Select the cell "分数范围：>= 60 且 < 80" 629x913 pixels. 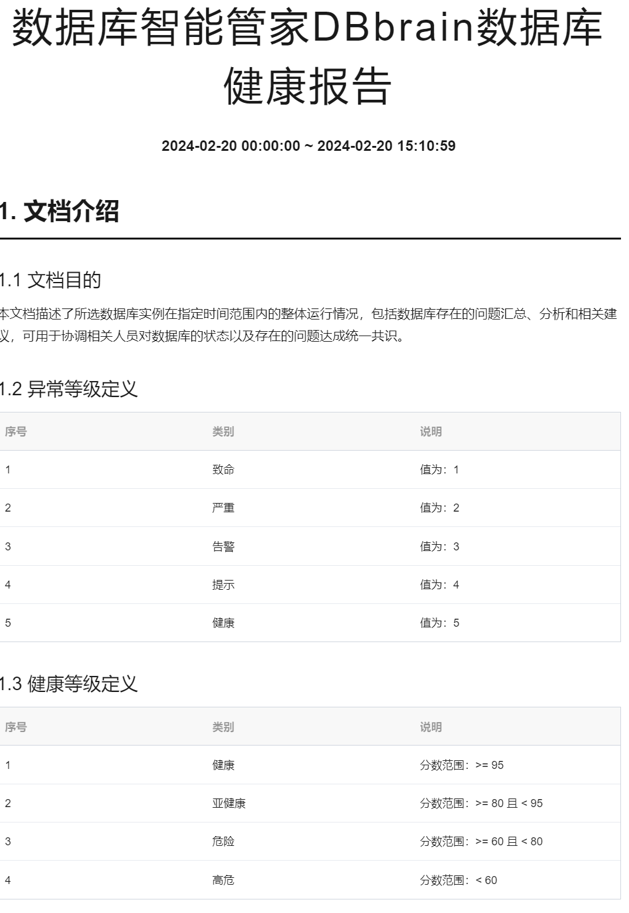[481, 842]
